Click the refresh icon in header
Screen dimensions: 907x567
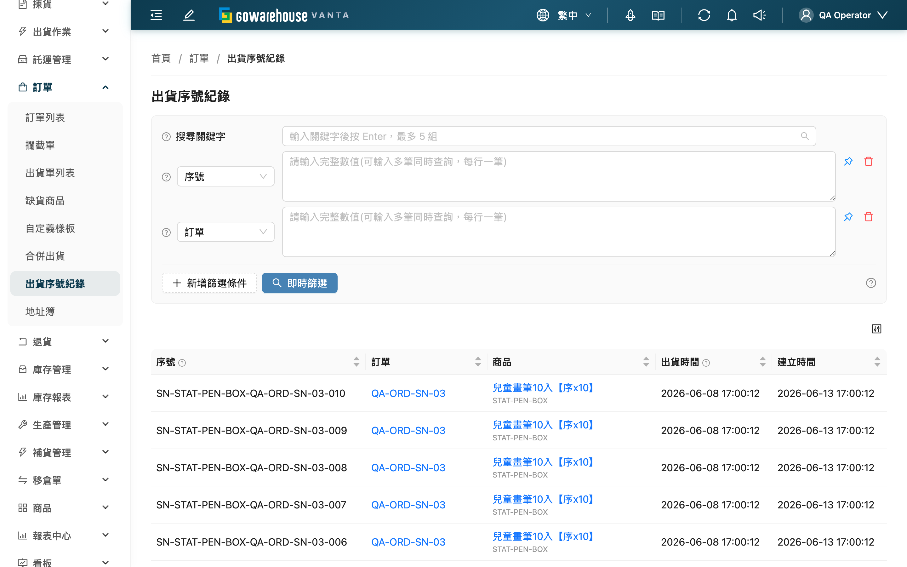point(704,15)
